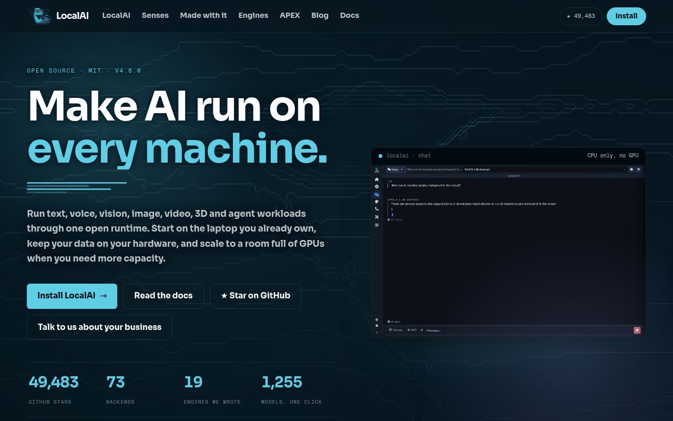
Task: Click the 'every machine.' headline text
Action: pos(178,150)
